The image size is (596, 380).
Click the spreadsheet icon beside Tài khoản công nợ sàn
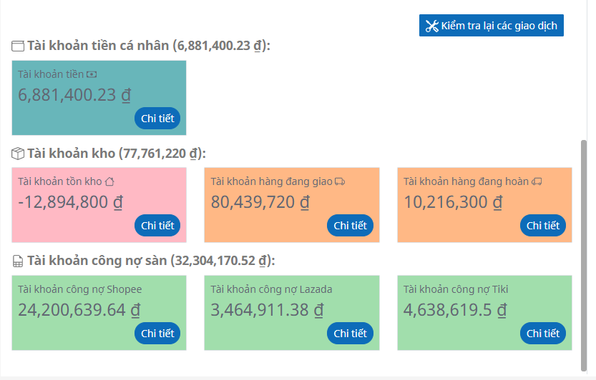(19, 261)
